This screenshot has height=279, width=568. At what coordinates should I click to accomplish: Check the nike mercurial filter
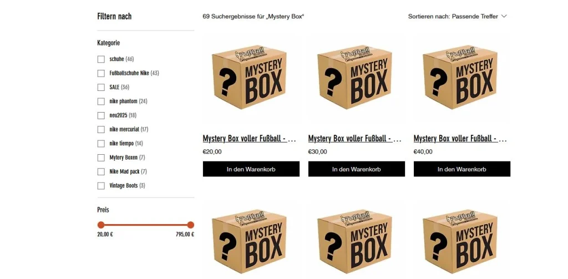click(101, 129)
